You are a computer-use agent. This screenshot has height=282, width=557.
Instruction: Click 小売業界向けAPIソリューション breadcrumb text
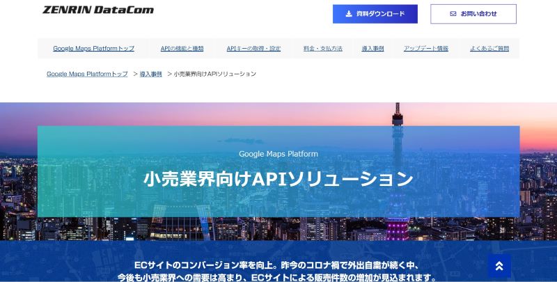point(215,74)
